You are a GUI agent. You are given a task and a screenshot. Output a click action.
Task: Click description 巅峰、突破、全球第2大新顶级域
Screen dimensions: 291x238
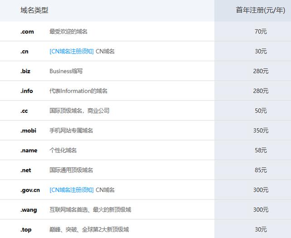pos(89,230)
